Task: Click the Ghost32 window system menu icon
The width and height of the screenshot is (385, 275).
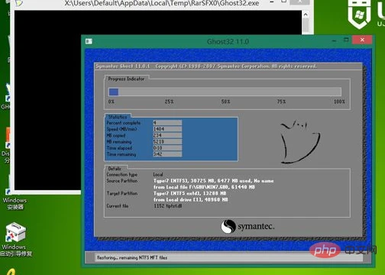Action: pos(89,41)
